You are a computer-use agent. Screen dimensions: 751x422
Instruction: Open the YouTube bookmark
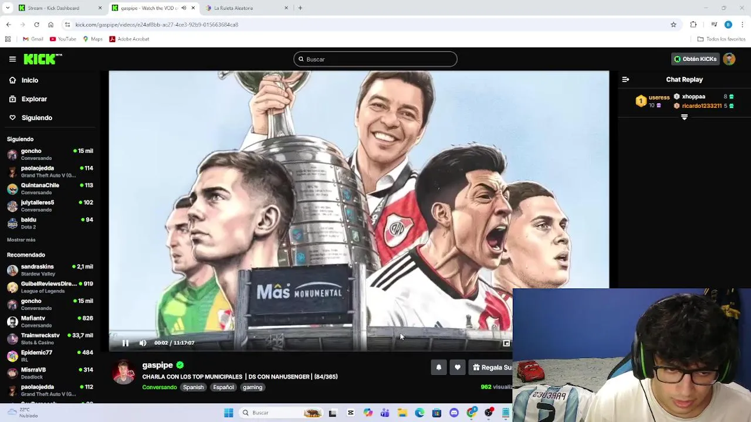coord(63,39)
